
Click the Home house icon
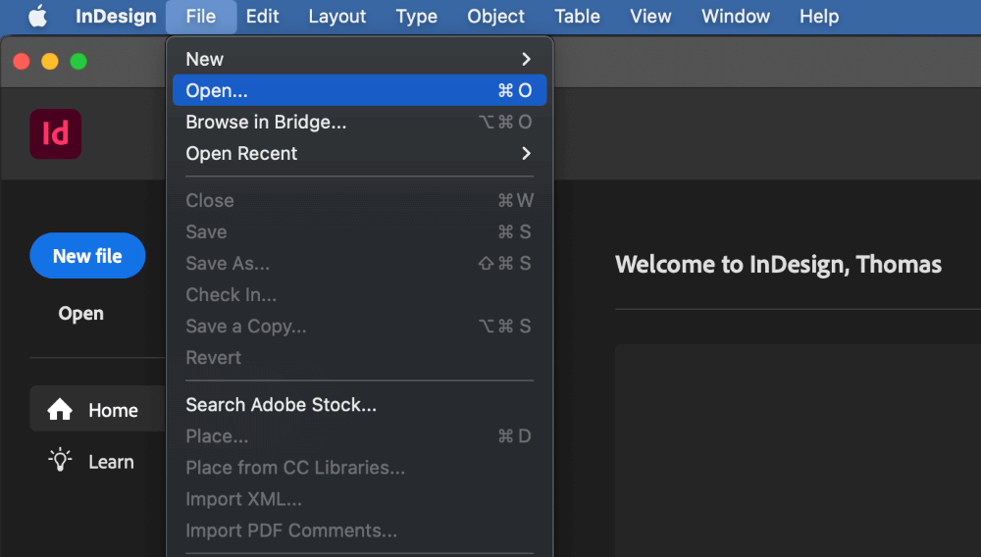pyautogui.click(x=60, y=410)
